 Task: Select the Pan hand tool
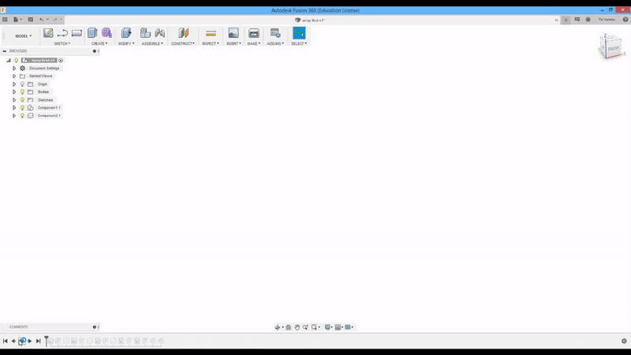tap(297, 327)
